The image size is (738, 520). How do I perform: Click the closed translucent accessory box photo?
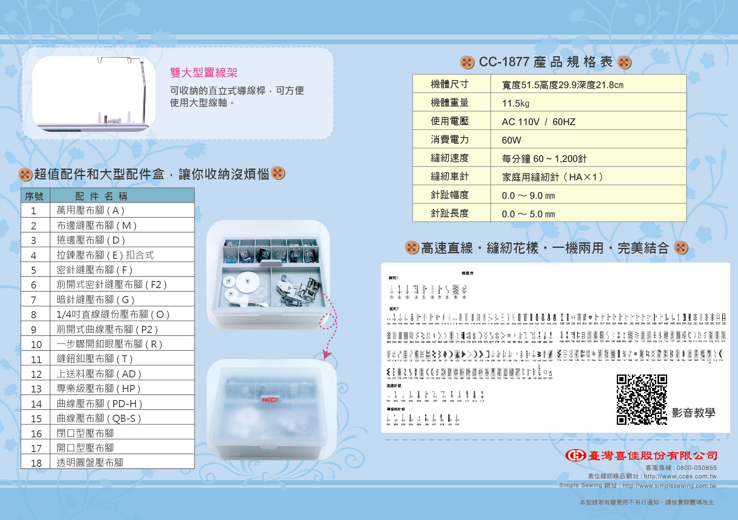click(271, 409)
